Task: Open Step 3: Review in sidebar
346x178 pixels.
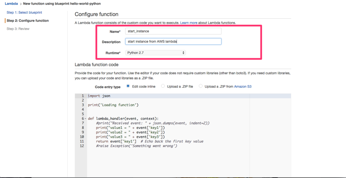Action: coord(18,29)
